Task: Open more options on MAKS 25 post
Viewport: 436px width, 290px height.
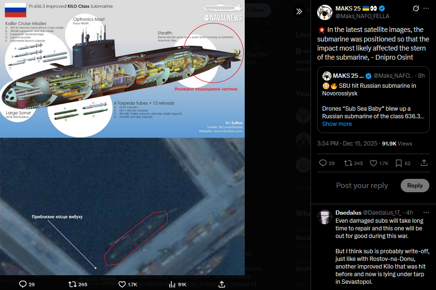Action: coord(426,8)
